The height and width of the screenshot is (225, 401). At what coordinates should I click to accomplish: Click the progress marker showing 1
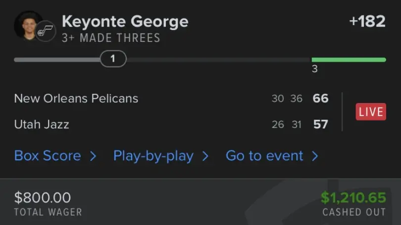[x=113, y=59]
